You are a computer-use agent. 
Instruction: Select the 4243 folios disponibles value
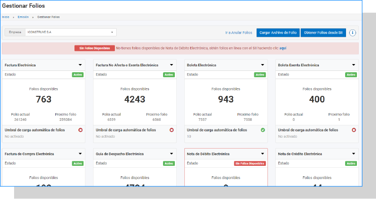pos(135,99)
